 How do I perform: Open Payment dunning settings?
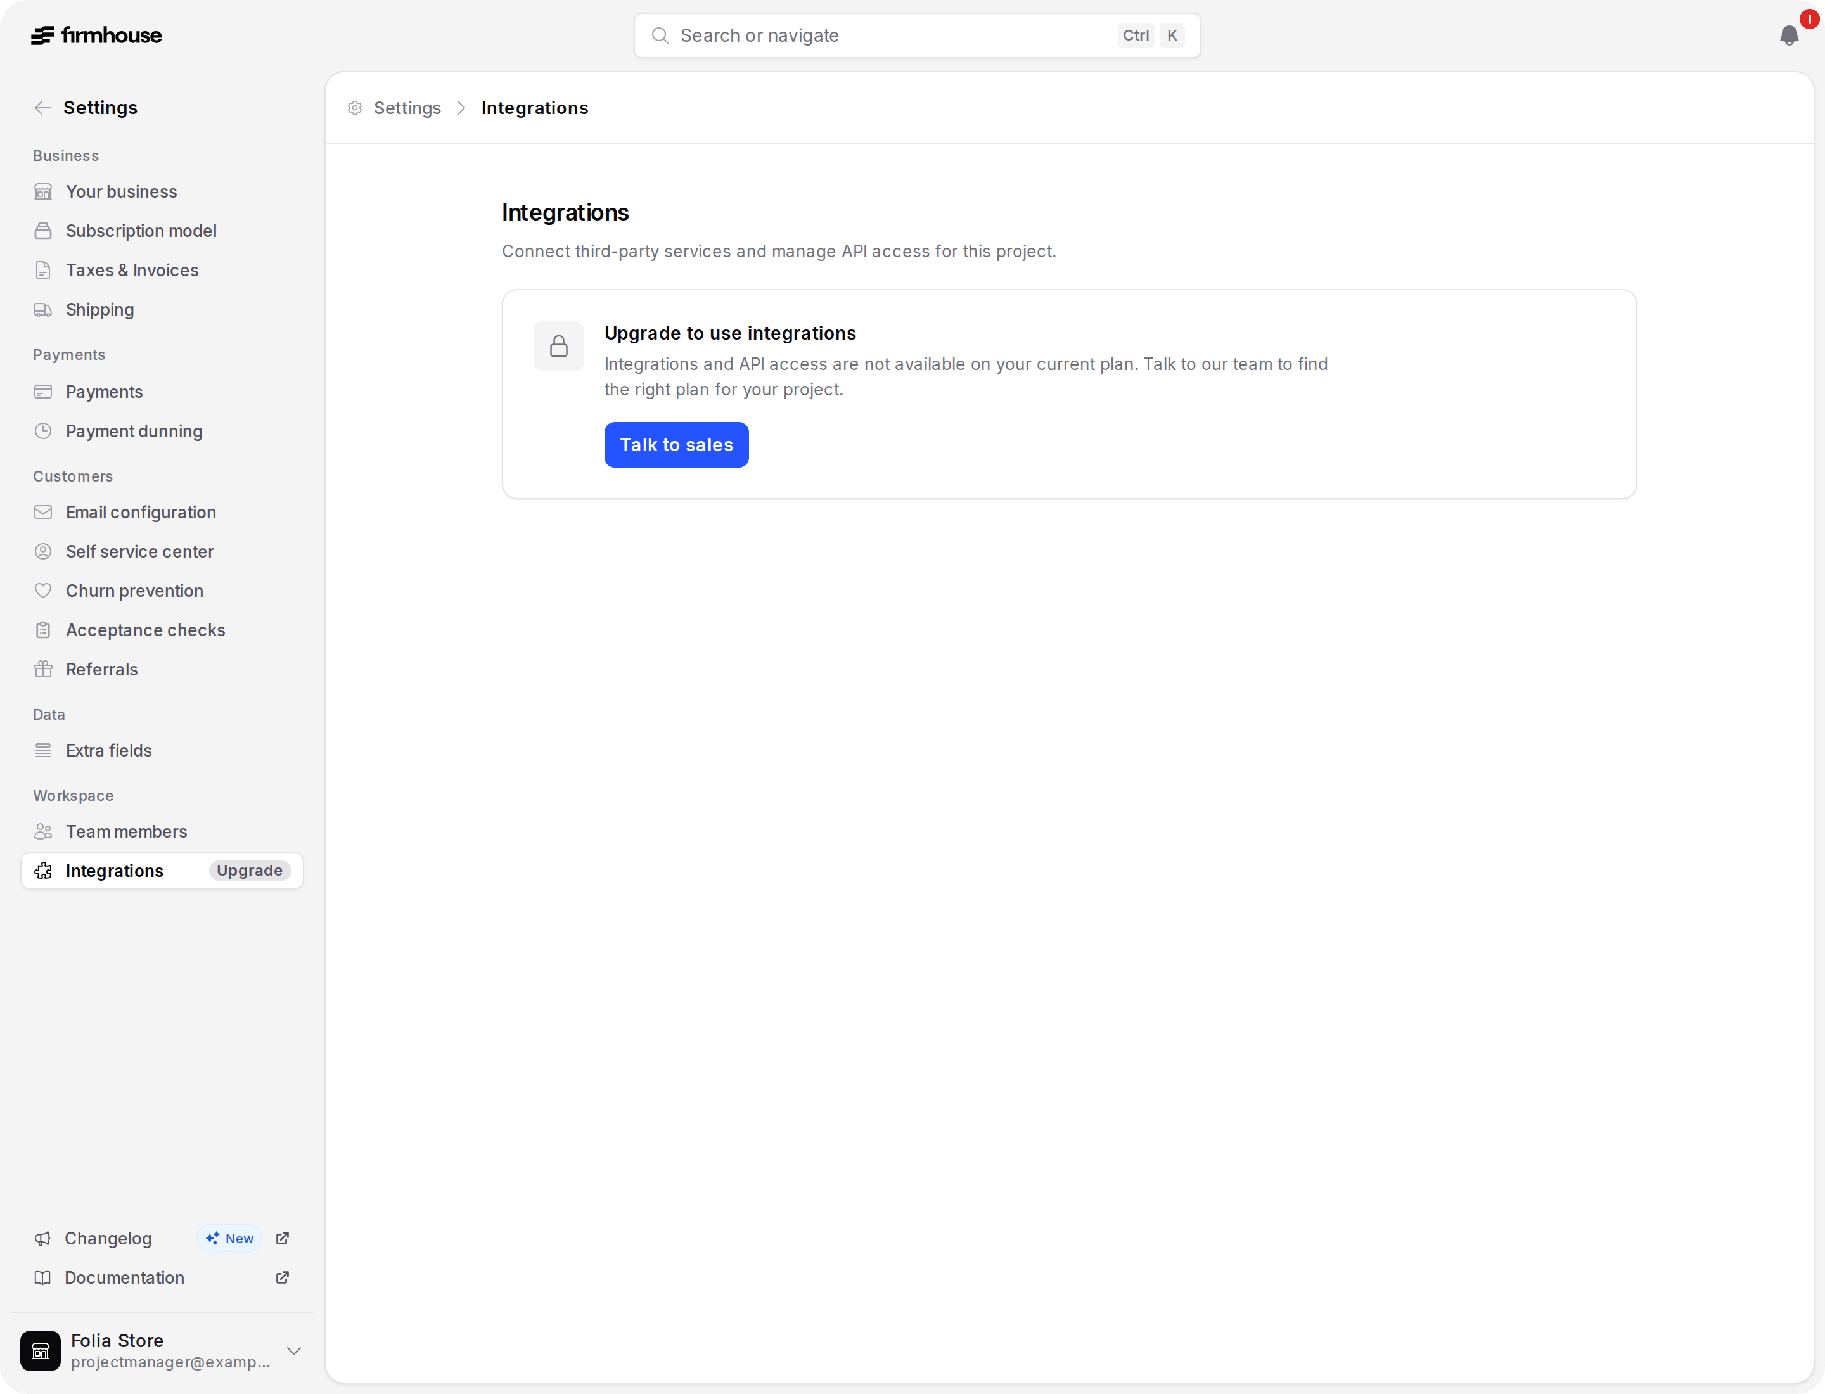pyautogui.click(x=162, y=432)
